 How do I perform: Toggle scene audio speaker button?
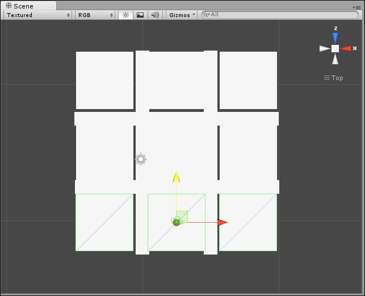tap(155, 15)
